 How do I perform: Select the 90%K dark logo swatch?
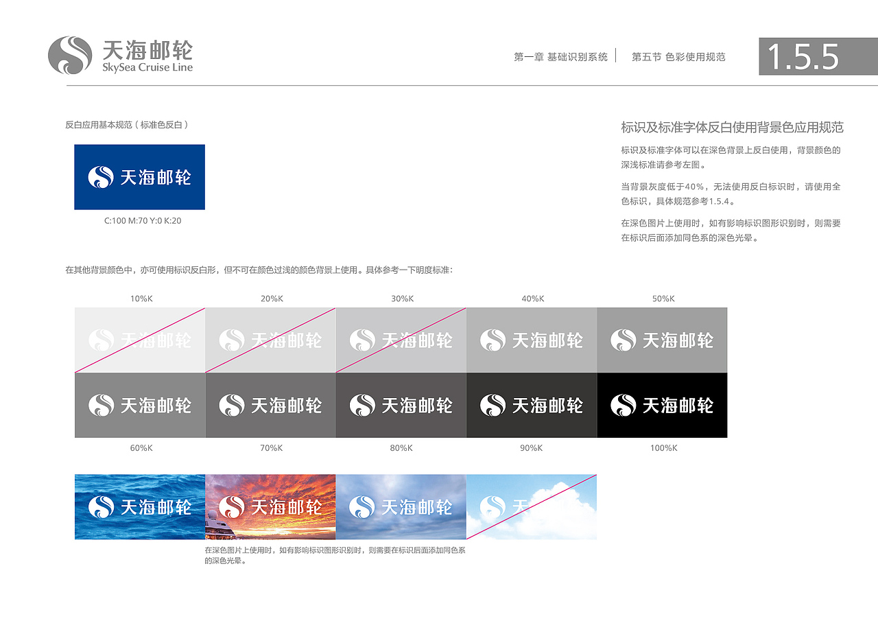click(532, 406)
